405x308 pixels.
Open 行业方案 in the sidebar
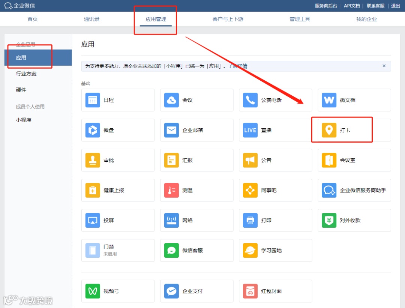tap(26, 74)
